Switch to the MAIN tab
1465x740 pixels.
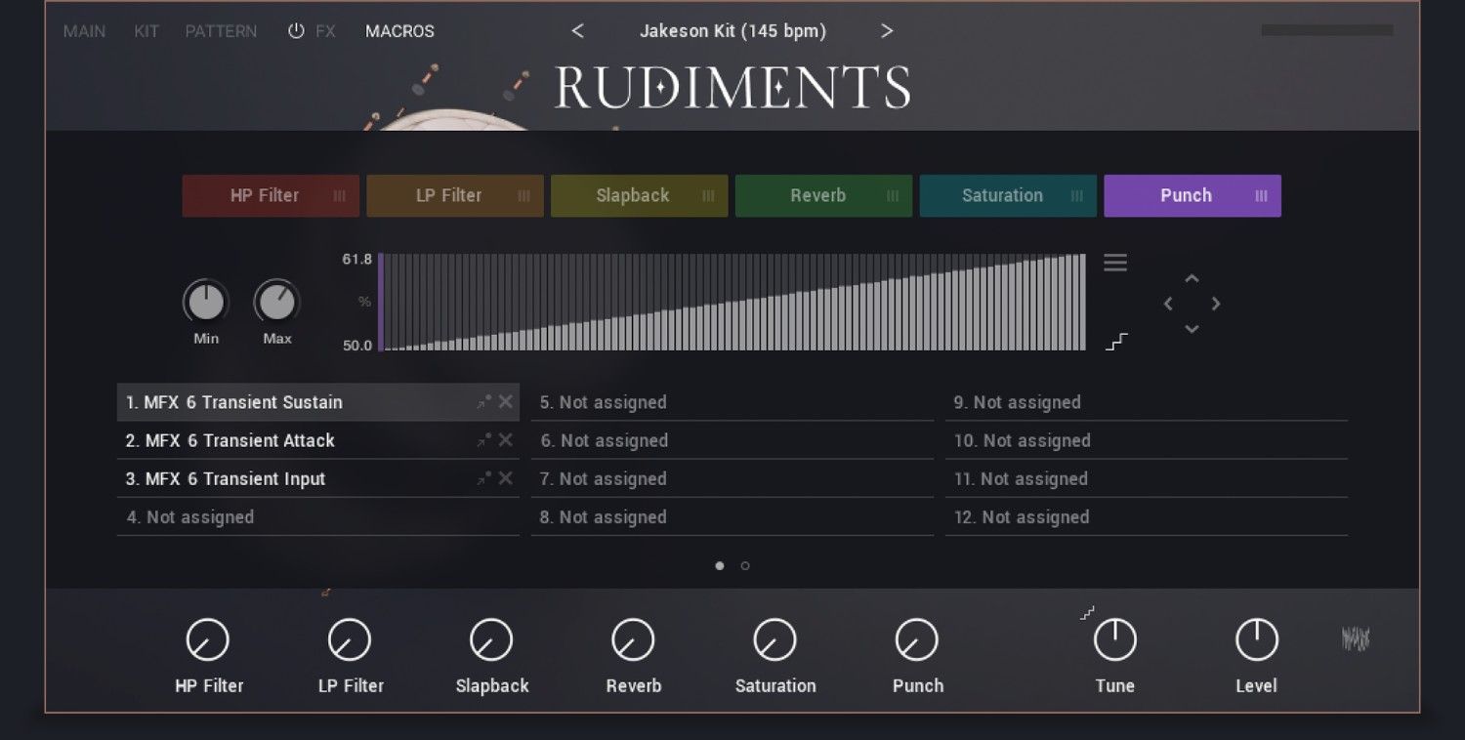coord(84,30)
